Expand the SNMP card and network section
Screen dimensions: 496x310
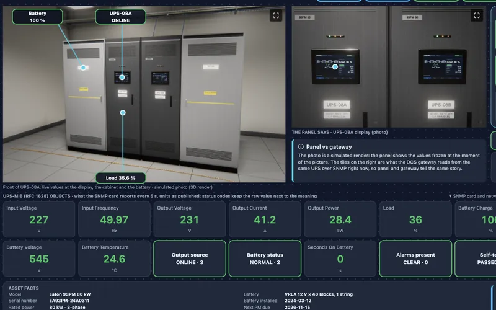tap(472, 196)
